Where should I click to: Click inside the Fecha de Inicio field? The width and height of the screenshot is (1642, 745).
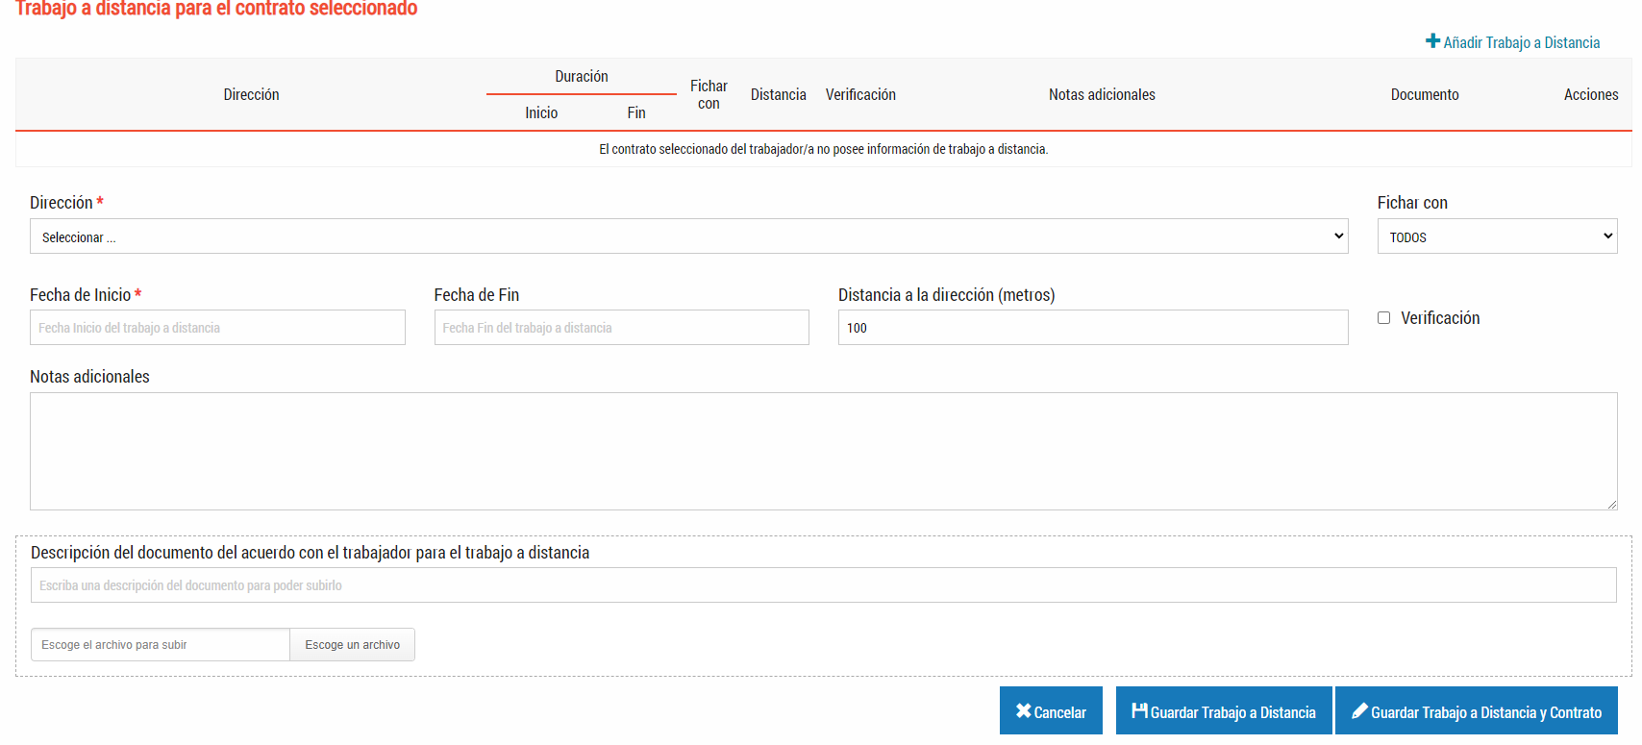217,328
